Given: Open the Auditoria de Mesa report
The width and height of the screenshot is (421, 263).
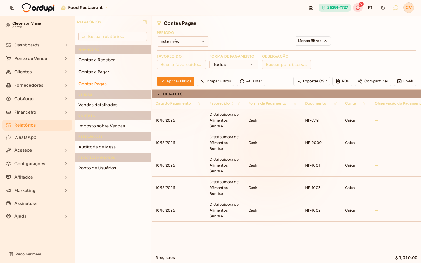Looking at the screenshot, I should (x=113, y=147).
